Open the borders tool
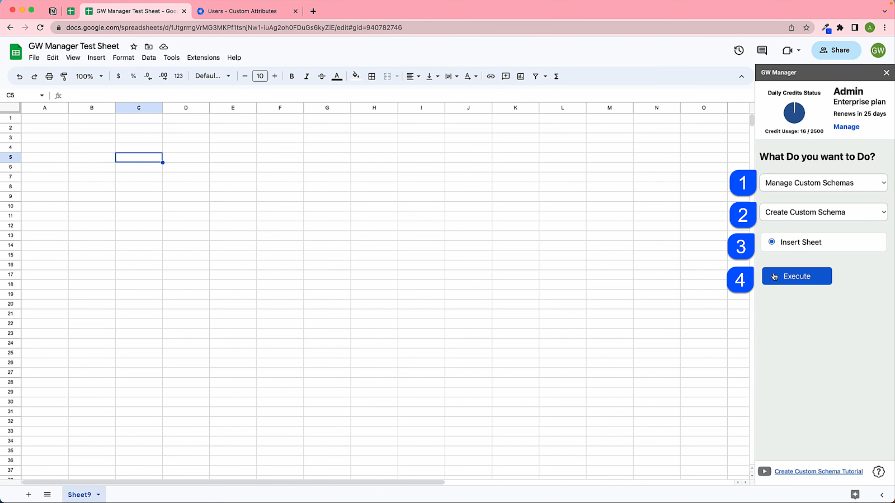The image size is (895, 503). [x=371, y=76]
